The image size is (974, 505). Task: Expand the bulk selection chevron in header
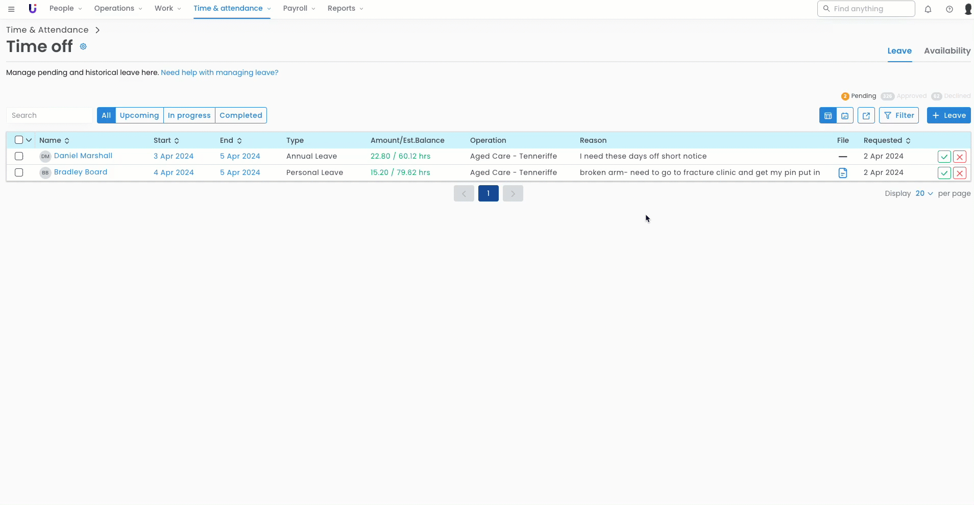tap(29, 140)
